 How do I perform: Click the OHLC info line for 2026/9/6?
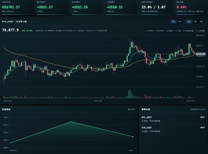71,31
